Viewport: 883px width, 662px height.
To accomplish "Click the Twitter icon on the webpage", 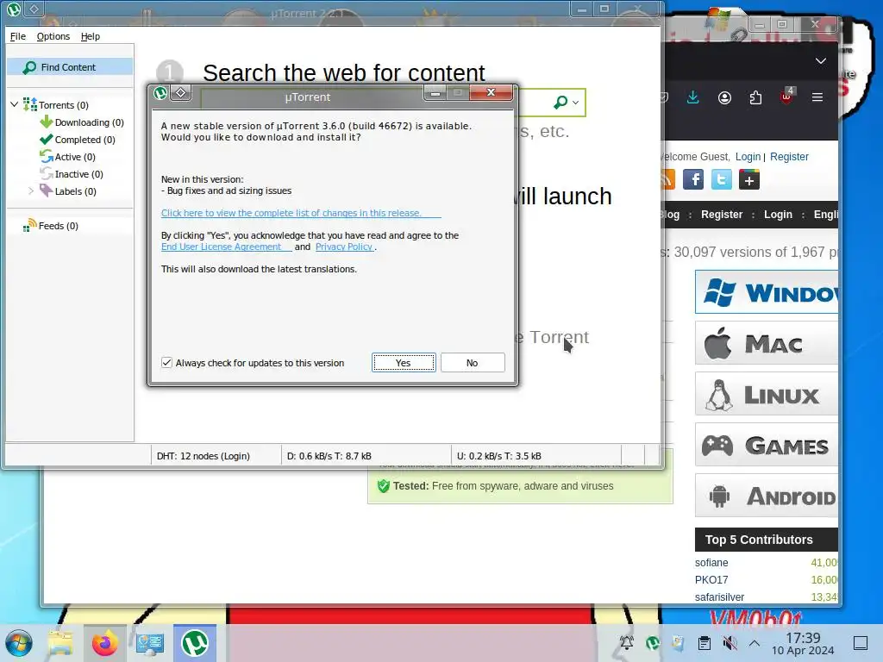I will pos(722,179).
